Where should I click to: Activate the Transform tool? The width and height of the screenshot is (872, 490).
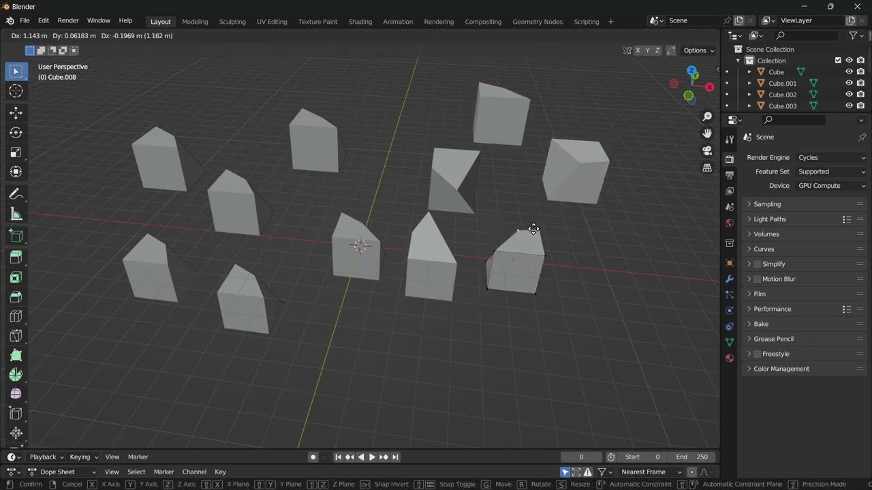[16, 172]
